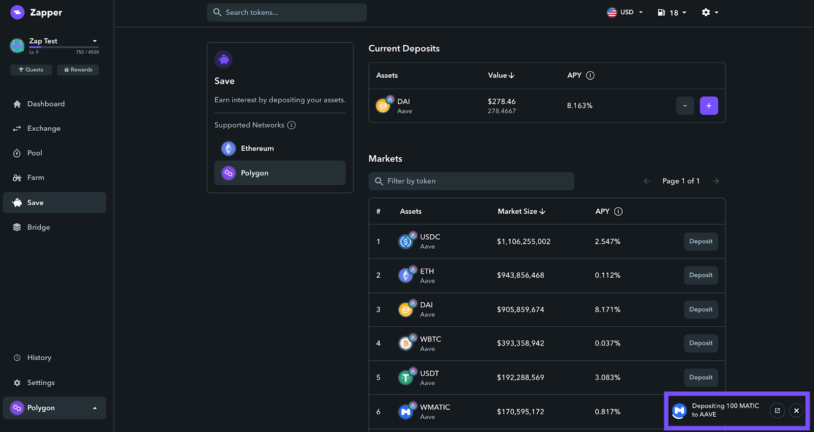
Task: Open the Farm section
Action: [54, 178]
